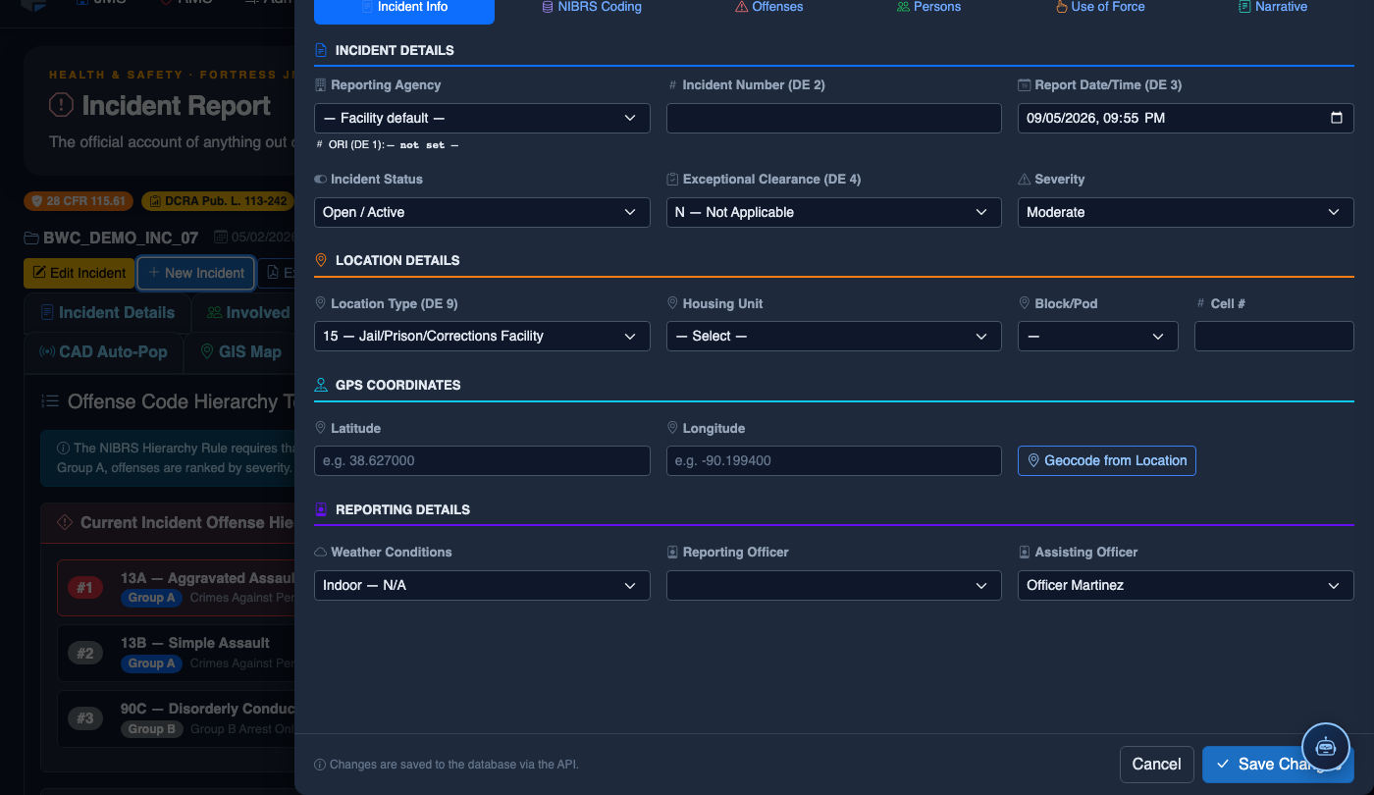This screenshot has height=795, width=1374.
Task: Open the Weather Conditions dropdown
Action: coord(482,585)
